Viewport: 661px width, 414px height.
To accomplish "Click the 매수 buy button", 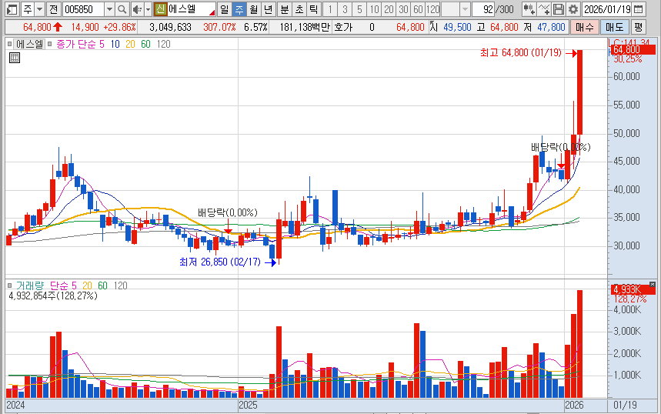I will (585, 28).
